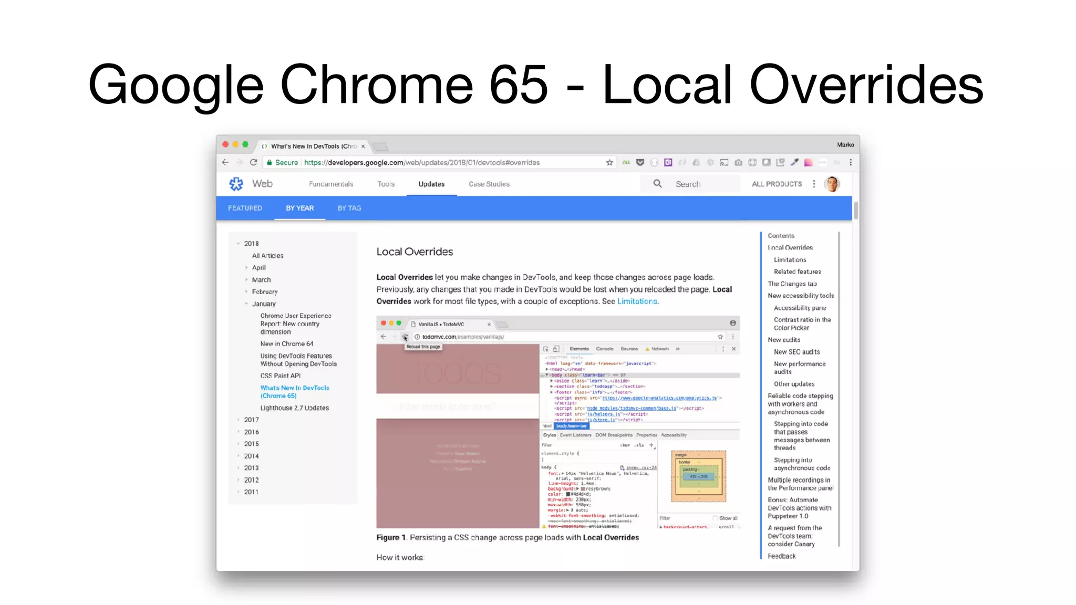Viewport: 1076px width, 605px height.
Task: Go back using the browser back arrow
Action: [x=225, y=162]
